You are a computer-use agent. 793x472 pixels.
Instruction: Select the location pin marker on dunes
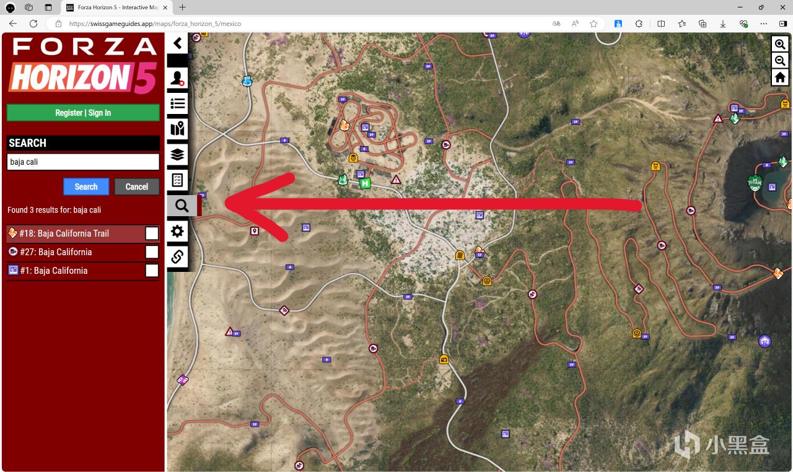click(254, 231)
